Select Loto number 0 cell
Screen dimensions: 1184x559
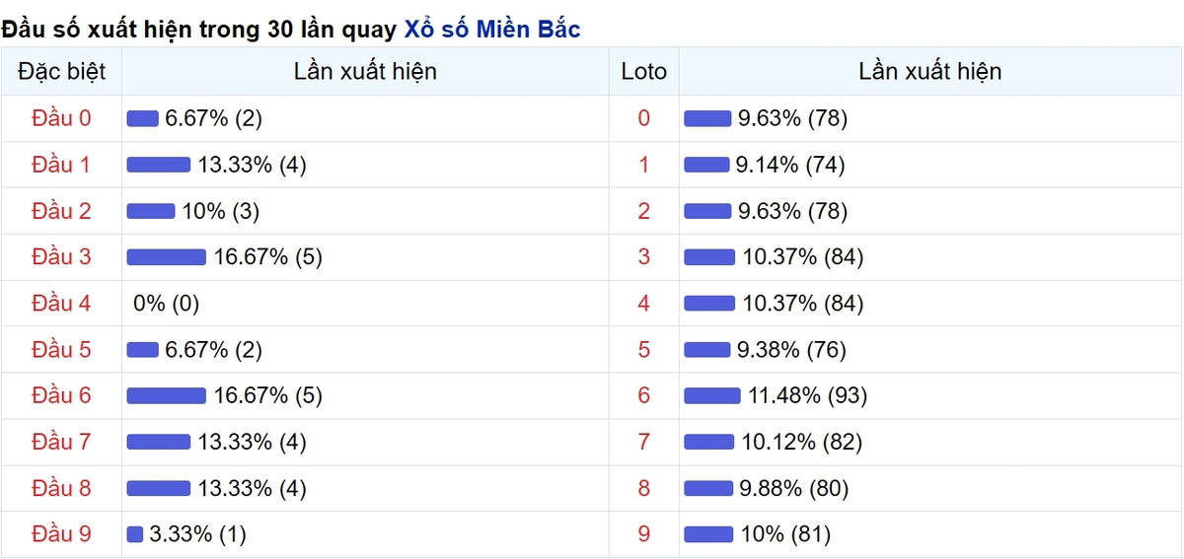pos(644,118)
